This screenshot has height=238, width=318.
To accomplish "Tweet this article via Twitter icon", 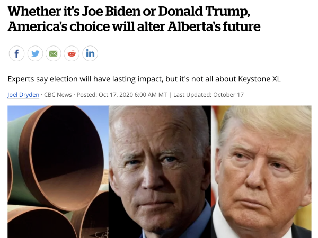I will click(36, 53).
